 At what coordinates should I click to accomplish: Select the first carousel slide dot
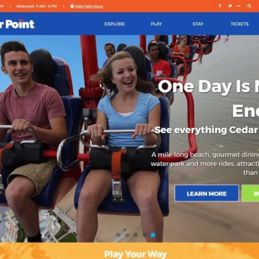[x=118, y=234]
